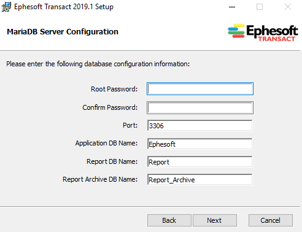Proceed by clicking Next
The height and width of the screenshot is (232, 302).
click(x=215, y=220)
